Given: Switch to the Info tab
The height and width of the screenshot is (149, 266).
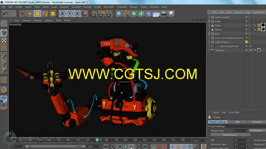Looking at the screenshot, I should [x=237, y=122].
